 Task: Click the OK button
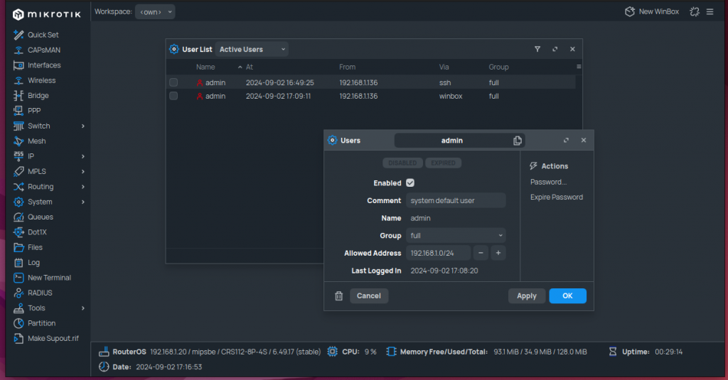pyautogui.click(x=567, y=296)
